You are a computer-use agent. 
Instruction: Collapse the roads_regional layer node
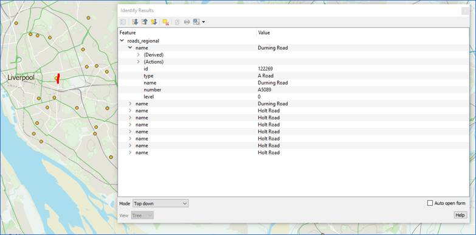point(122,41)
